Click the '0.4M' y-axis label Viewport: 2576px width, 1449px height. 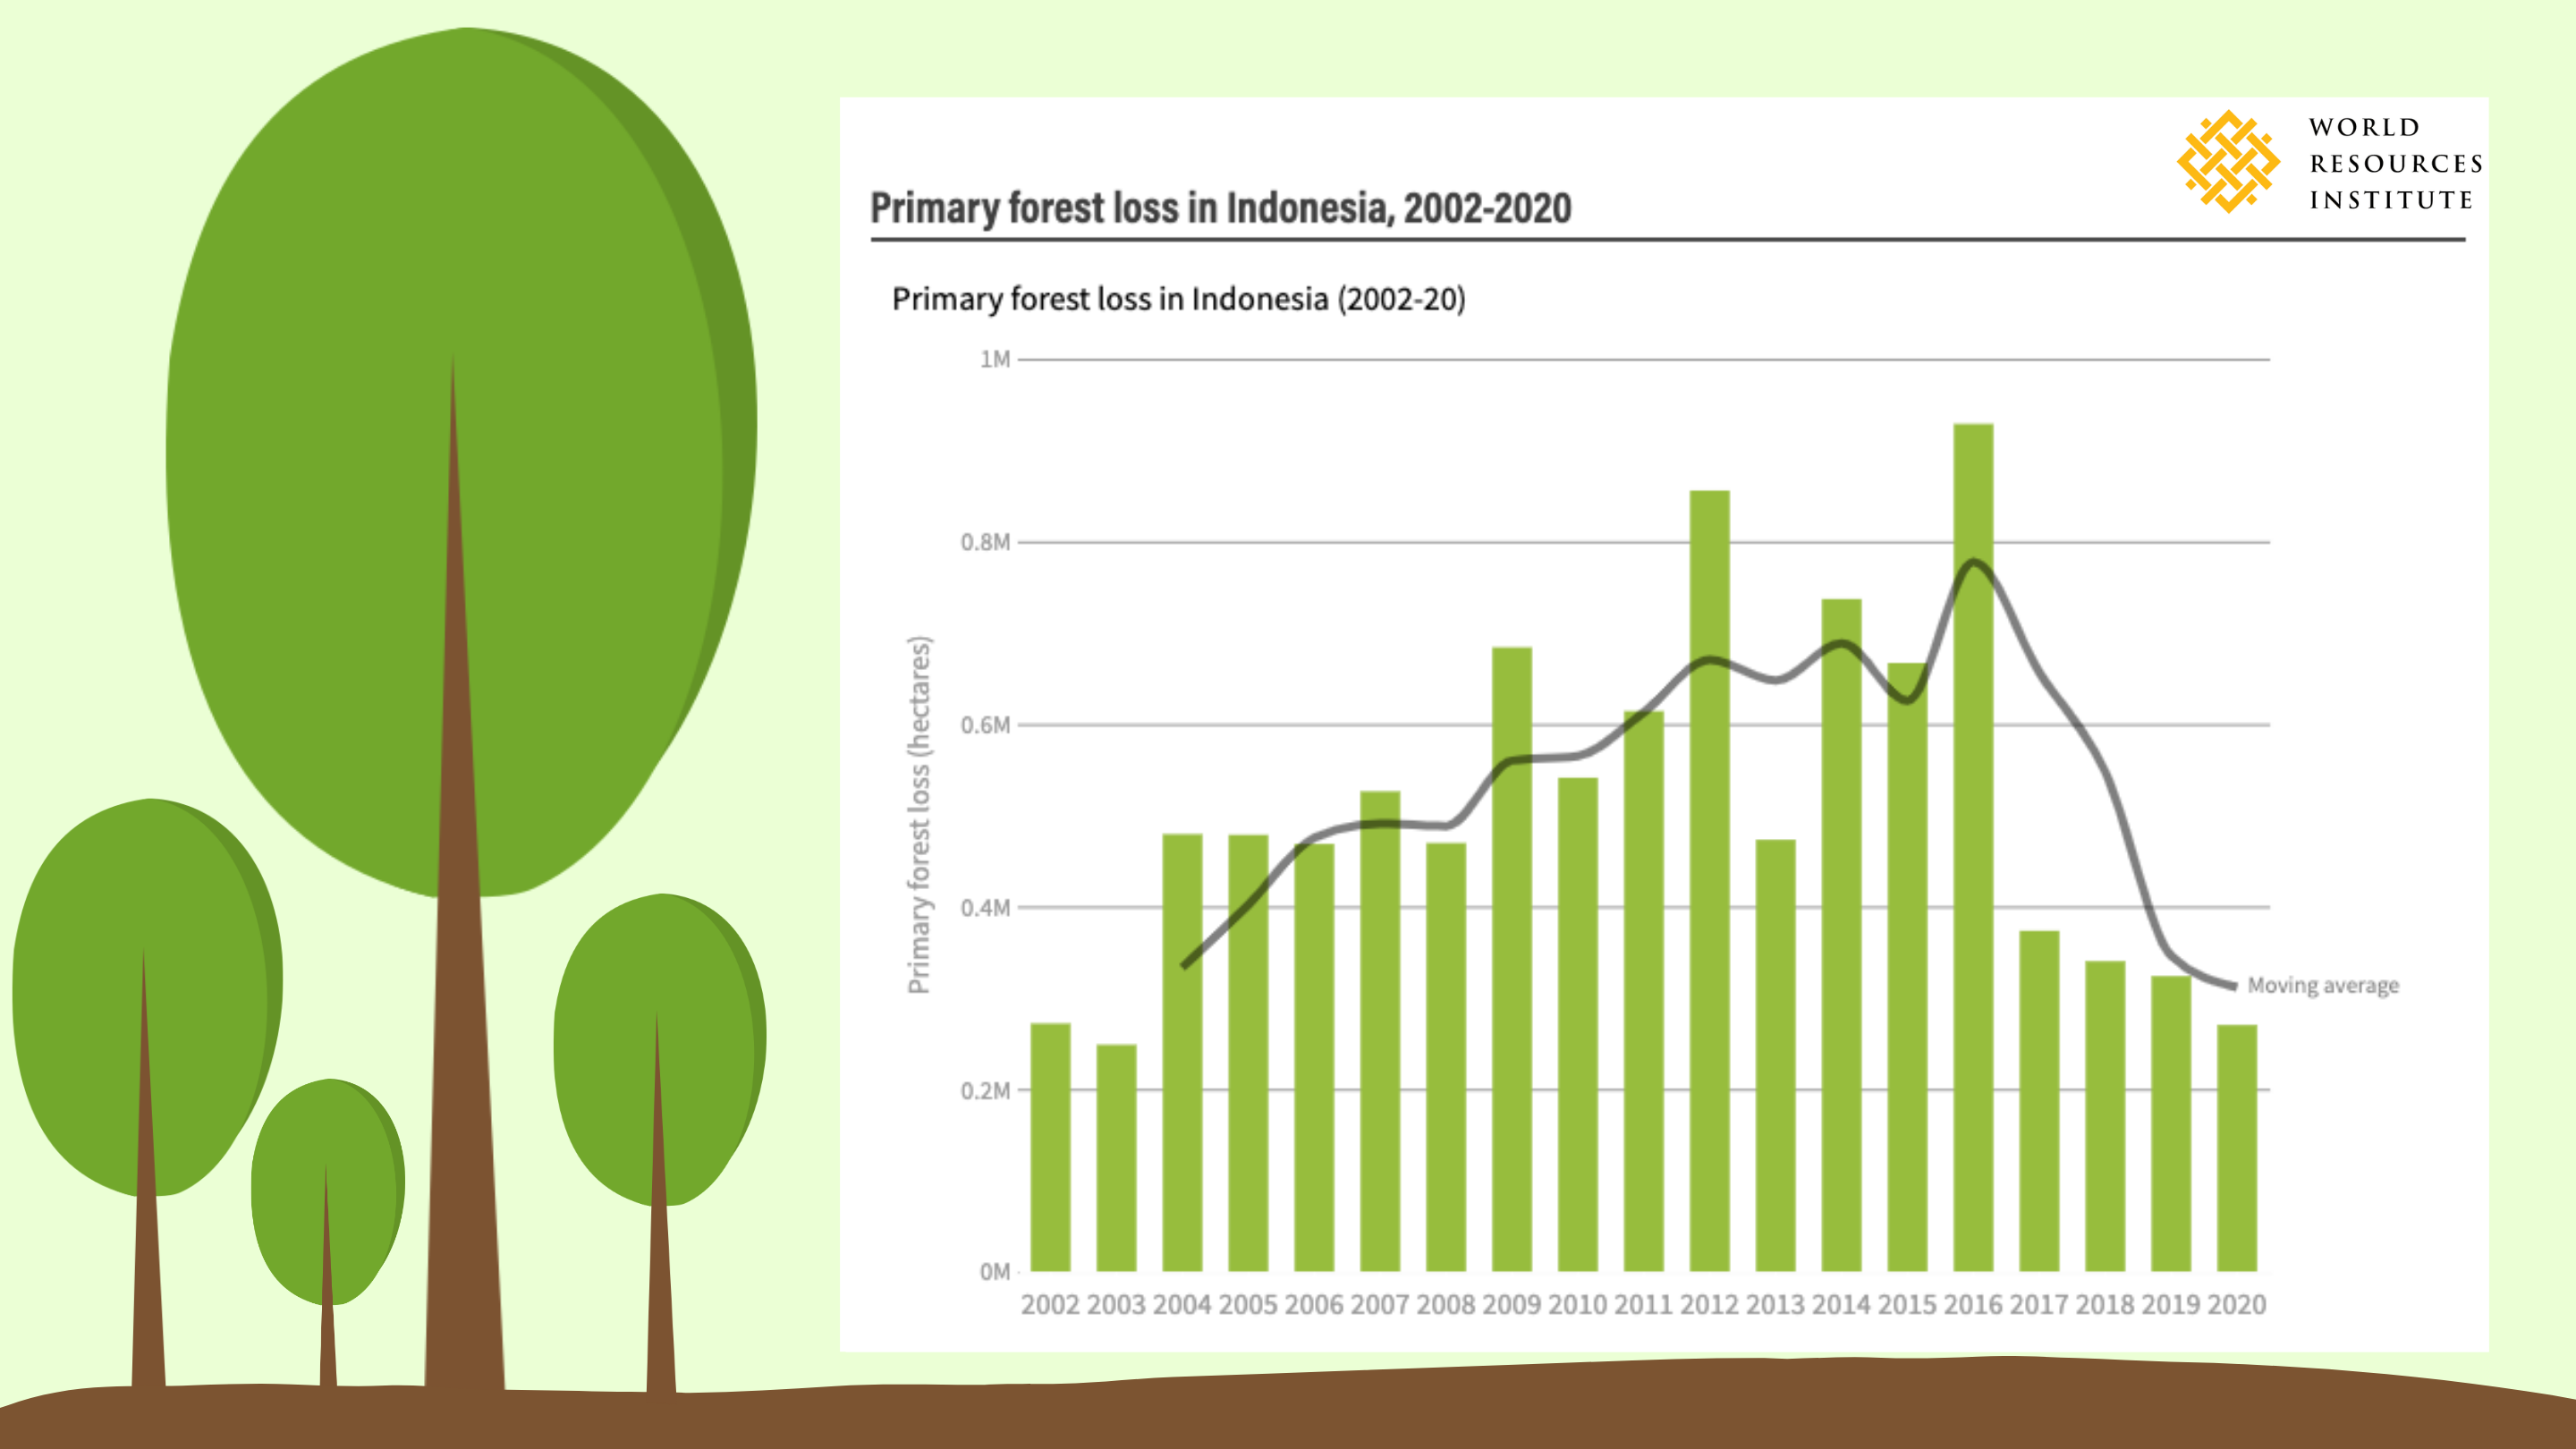985,908
